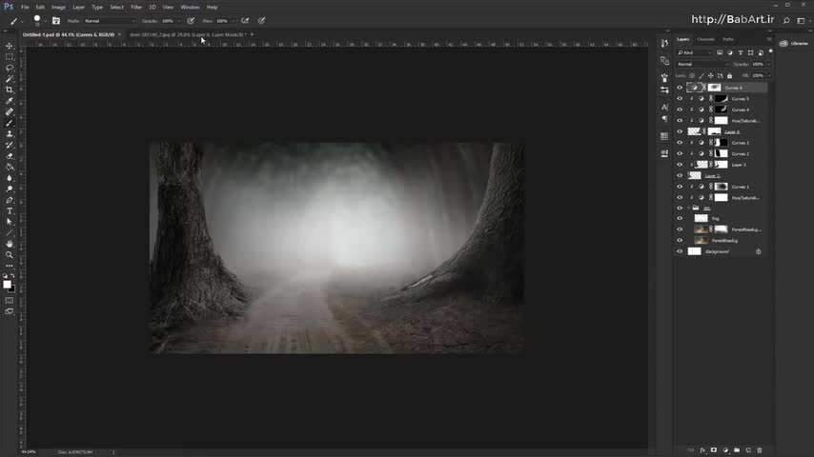Collapse the BG group folder
Screen dimensions: 814x457
pos(689,208)
